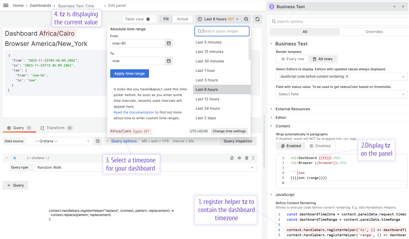
Task: Open calendar picker for From field
Action: tap(169, 43)
